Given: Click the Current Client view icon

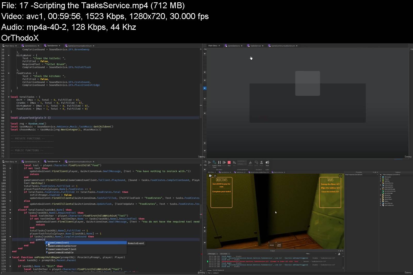Looking at the screenshot, I should pos(215,162).
